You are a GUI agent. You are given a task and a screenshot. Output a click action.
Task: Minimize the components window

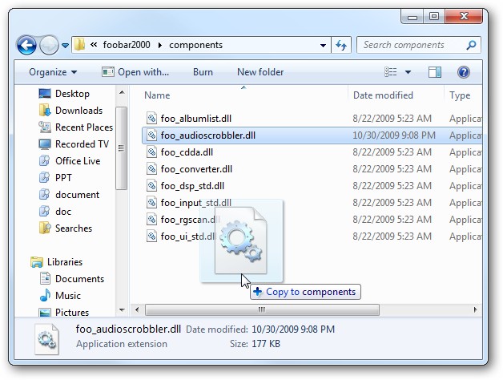412,16
